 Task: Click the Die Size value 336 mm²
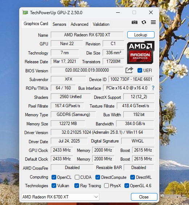113,53
